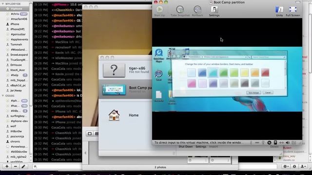Image resolution: width=312 pixels, height=175 pixels.
Task: Select the chronic conversation in sidebar
Action: pos(15,141)
